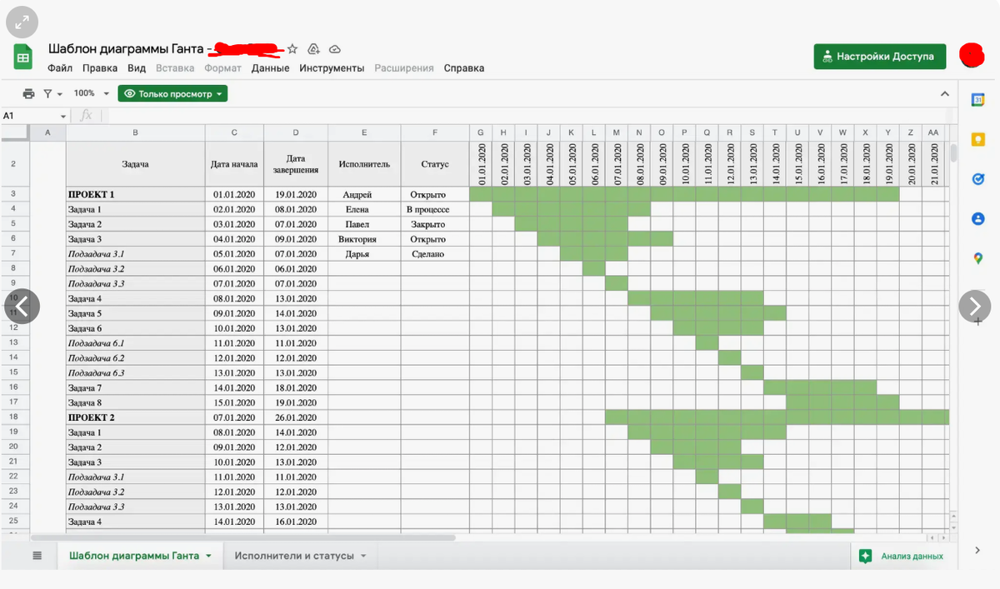Click green Gantt bar cell in Подзадача 3.2 row
This screenshot has height=589, width=1000.
(593, 269)
